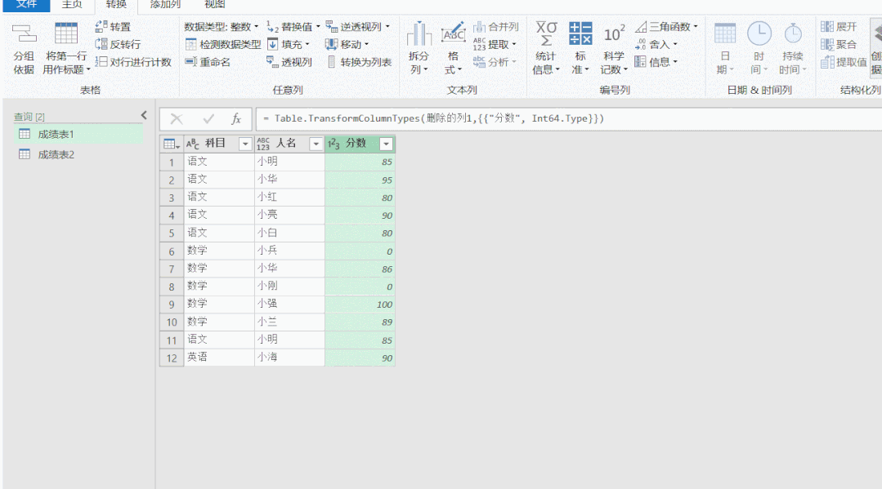Select query 成绩表1
Screen dimensions: 882x489
tap(78, 135)
